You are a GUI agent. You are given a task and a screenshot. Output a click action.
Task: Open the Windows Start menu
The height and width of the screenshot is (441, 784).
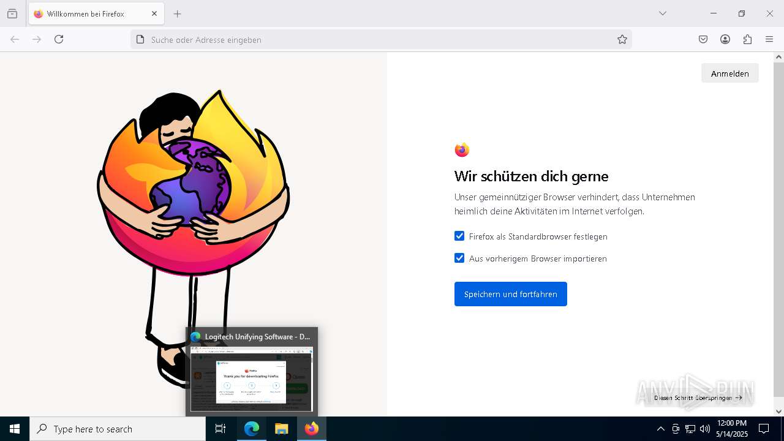tap(15, 429)
